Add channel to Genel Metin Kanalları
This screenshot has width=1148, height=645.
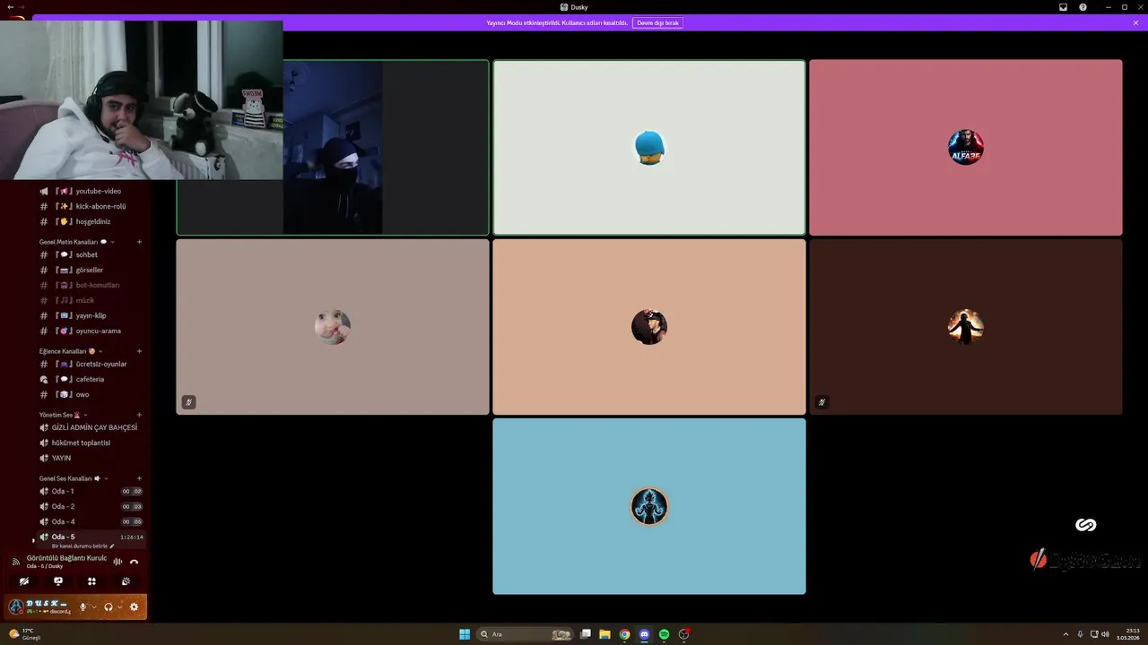pos(139,242)
